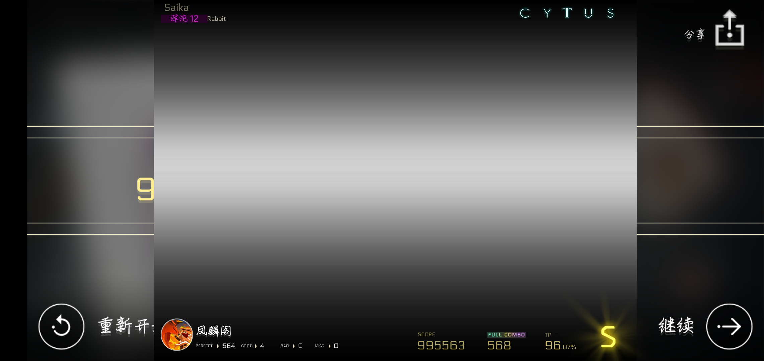The height and width of the screenshot is (361, 764).
Task: Tap the FULL COMBO badge
Action: pos(506,335)
